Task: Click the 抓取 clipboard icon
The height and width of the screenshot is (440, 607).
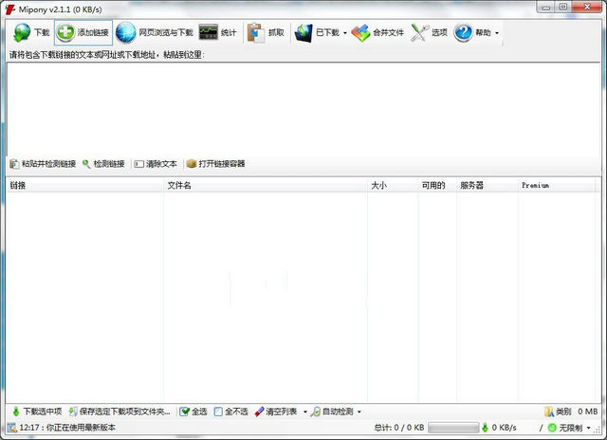Action: pyautogui.click(x=255, y=32)
